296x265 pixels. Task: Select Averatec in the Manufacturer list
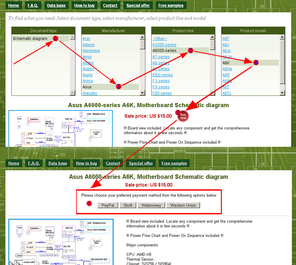coord(90,93)
